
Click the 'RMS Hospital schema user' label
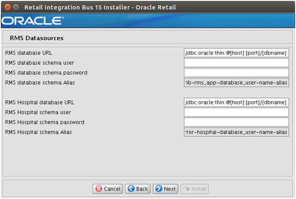tap(38, 112)
